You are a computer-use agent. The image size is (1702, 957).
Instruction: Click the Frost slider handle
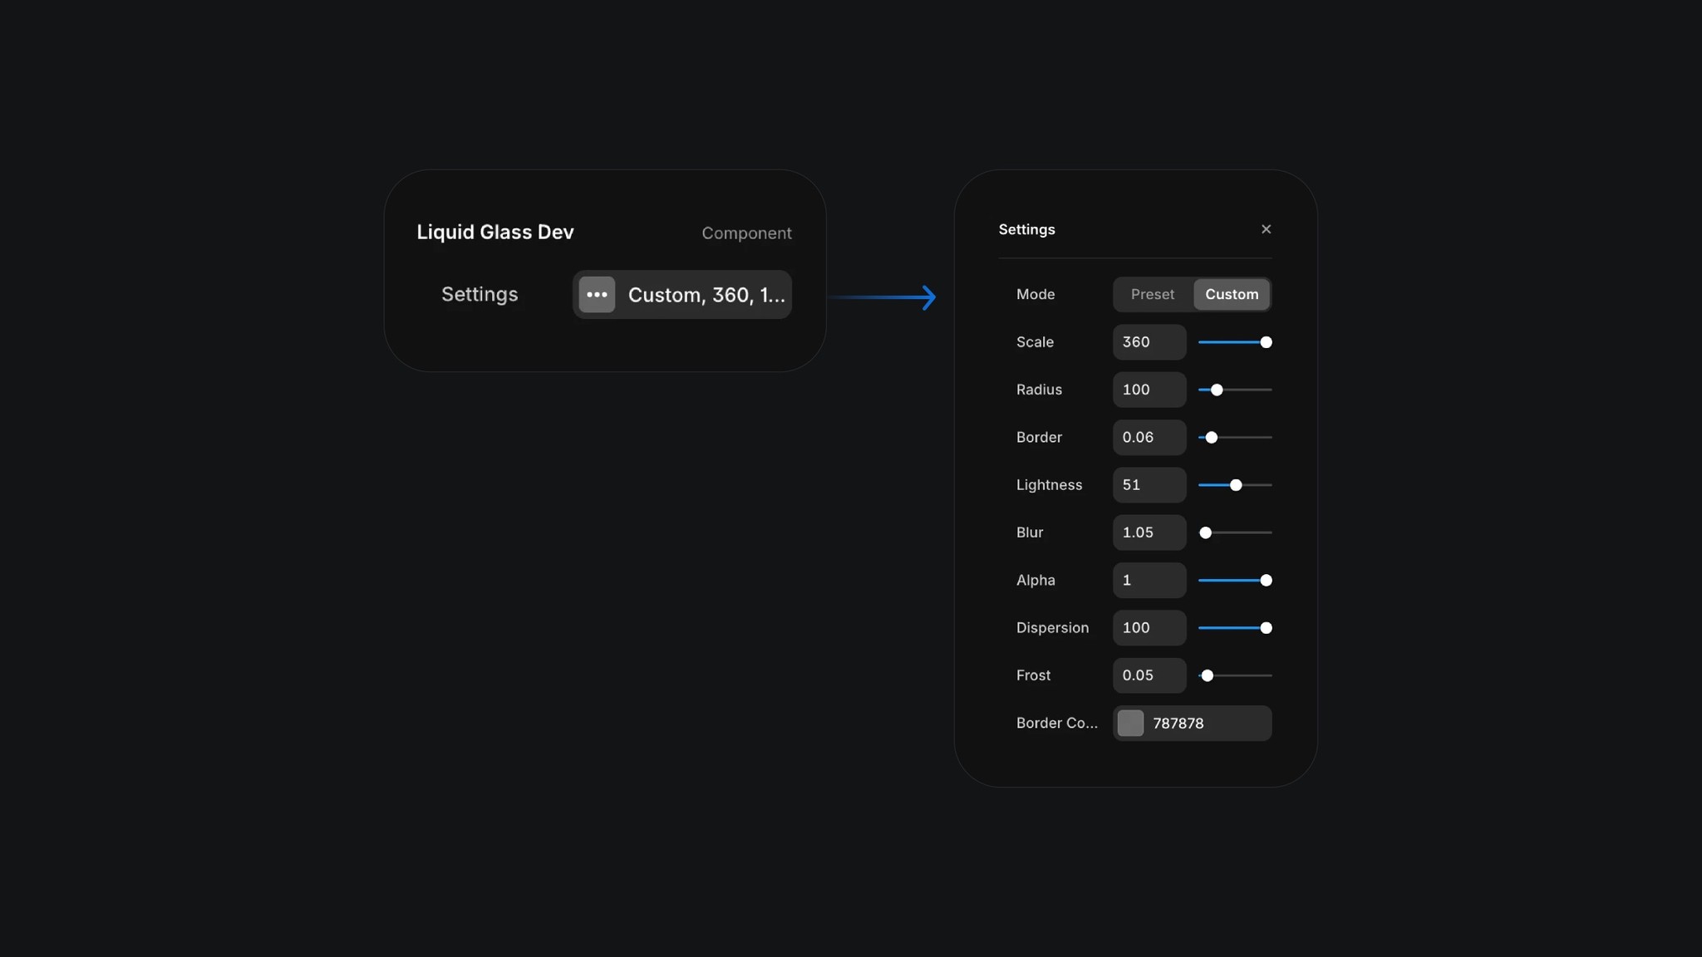1208,675
